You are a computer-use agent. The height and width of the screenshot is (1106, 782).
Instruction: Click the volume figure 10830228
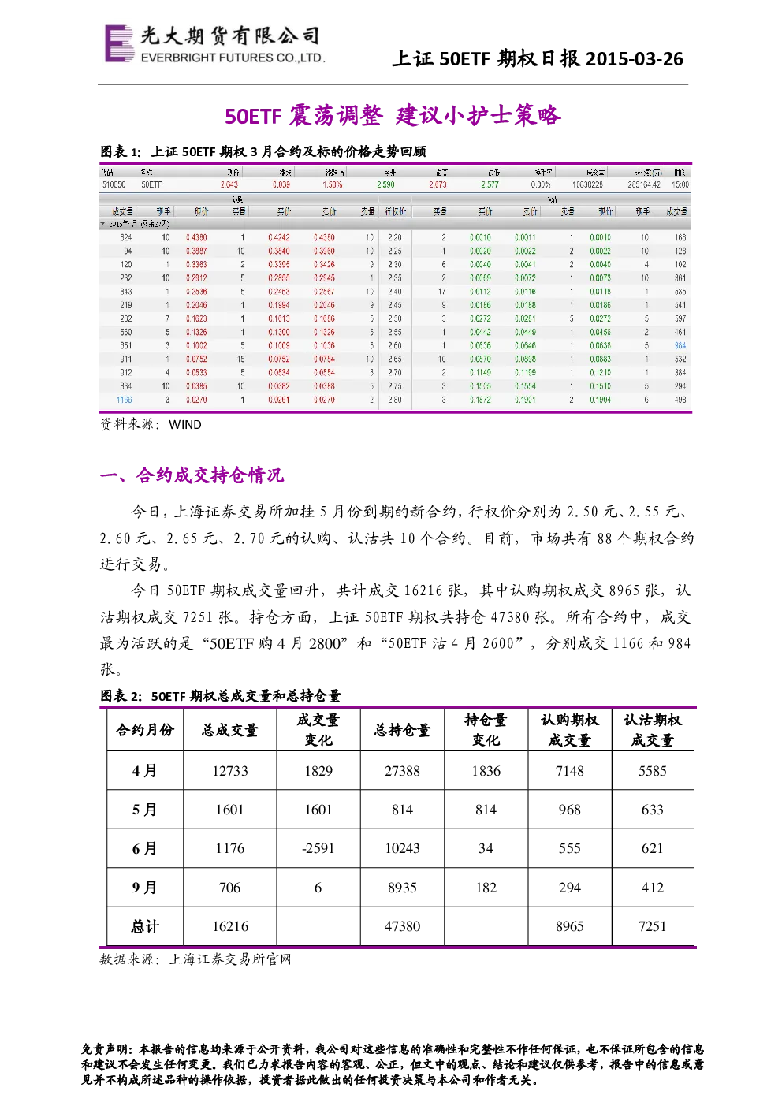point(587,184)
